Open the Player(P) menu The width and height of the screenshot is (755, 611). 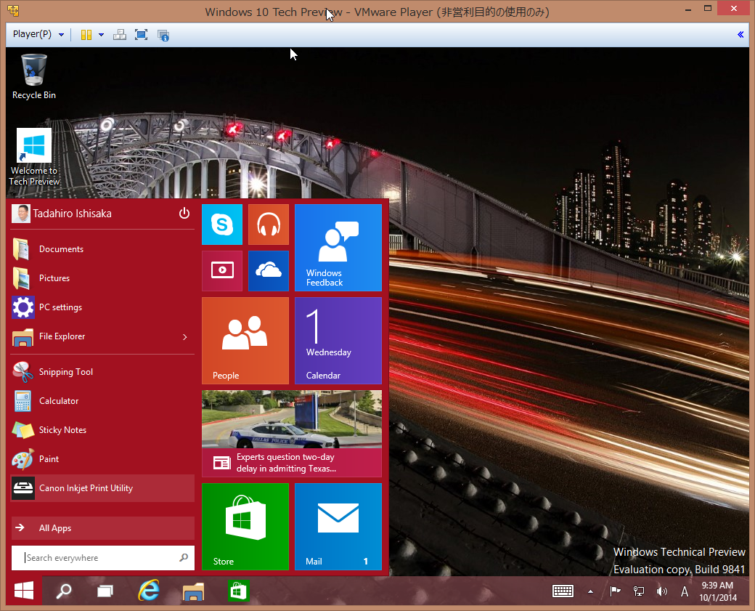pyautogui.click(x=33, y=34)
